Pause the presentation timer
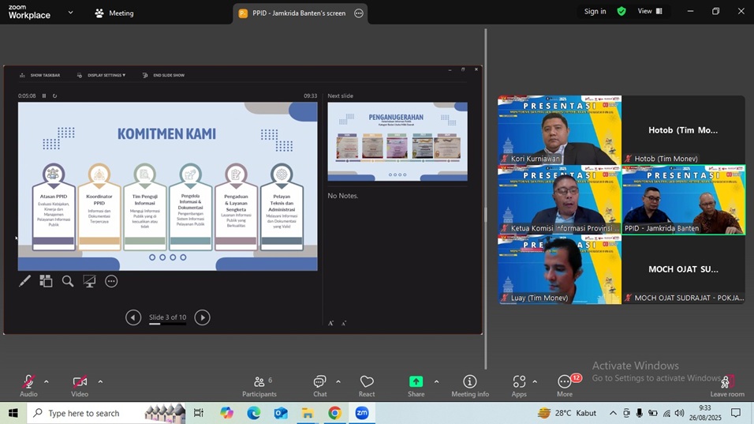The height and width of the screenshot is (424, 754). (44, 96)
